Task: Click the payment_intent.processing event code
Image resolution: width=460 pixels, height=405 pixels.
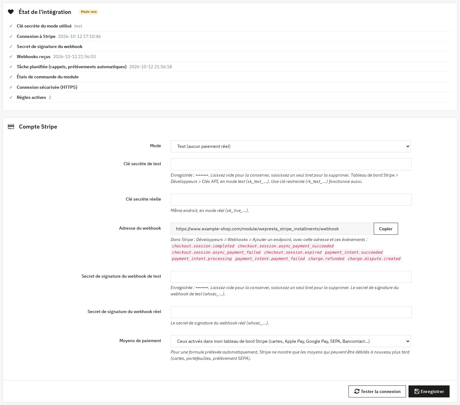Action: pos(202,259)
